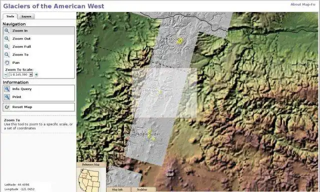Click the Print tool label
This screenshot has height=192, width=320.
tap(16, 97)
